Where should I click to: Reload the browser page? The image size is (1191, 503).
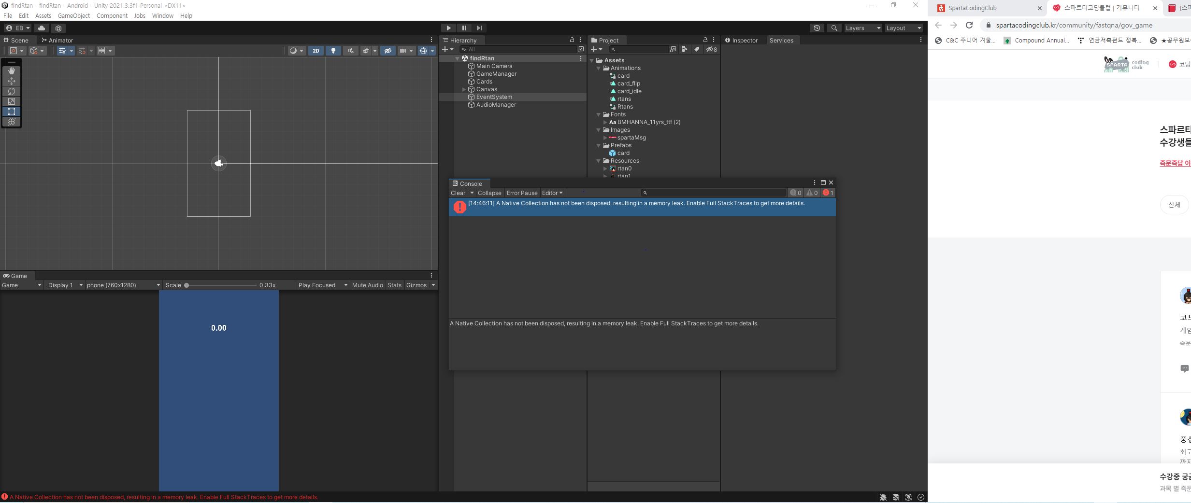coord(969,25)
